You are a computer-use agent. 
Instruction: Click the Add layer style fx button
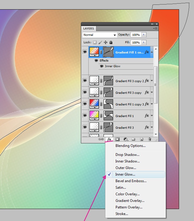(109, 139)
